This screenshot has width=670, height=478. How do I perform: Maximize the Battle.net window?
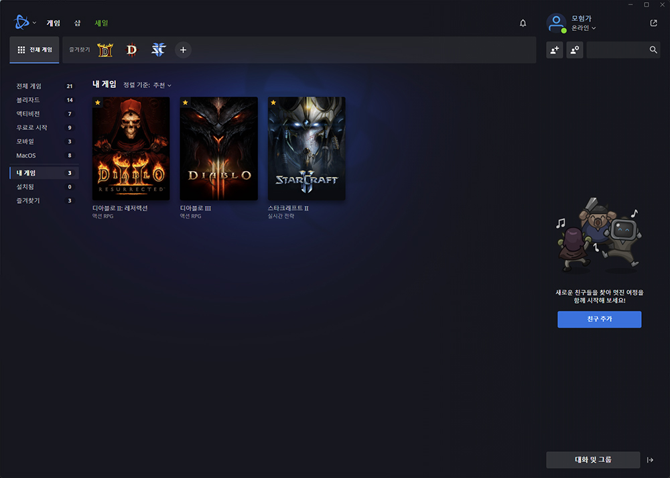tap(647, 4)
